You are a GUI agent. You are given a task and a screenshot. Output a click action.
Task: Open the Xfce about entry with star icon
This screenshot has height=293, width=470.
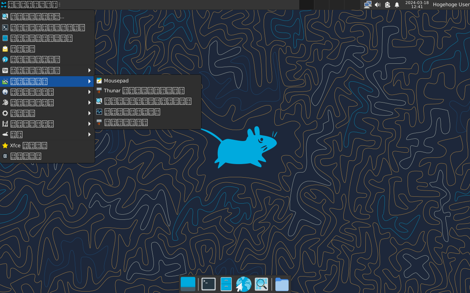tap(47, 145)
